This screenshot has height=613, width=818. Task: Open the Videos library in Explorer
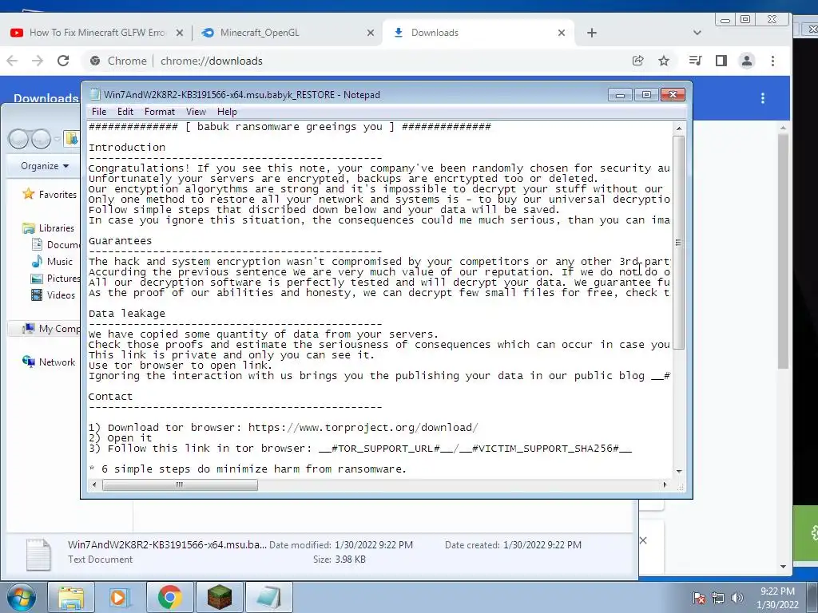pos(54,295)
